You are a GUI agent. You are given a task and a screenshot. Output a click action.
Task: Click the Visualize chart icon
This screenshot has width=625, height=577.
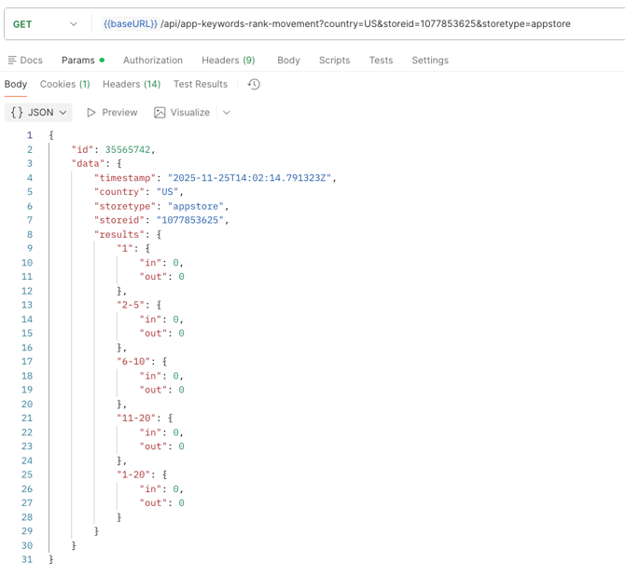tap(160, 113)
